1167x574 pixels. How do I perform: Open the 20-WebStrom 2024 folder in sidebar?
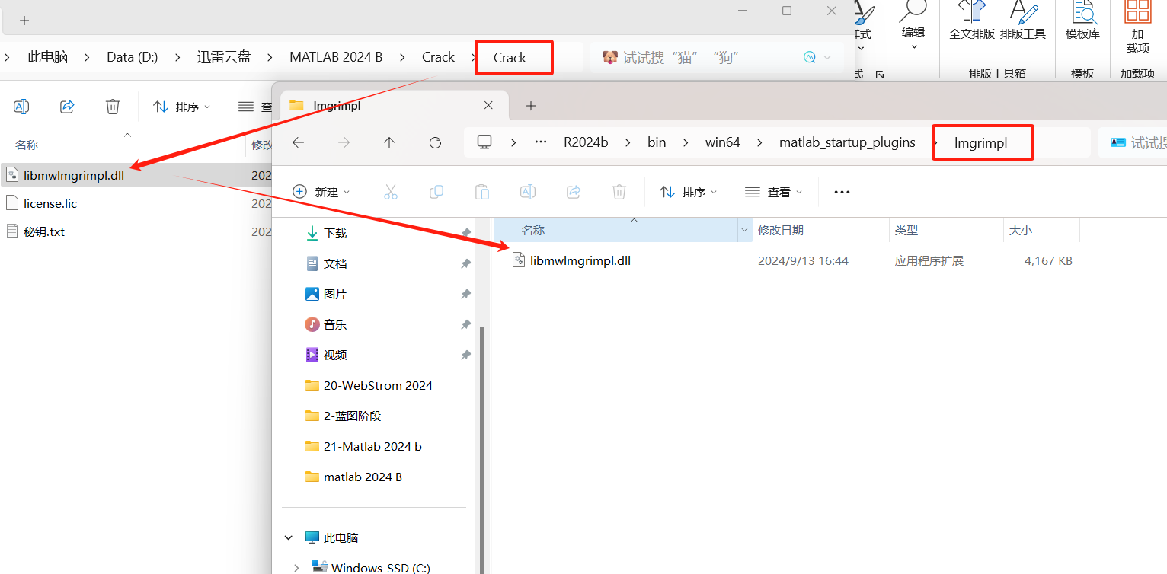pyautogui.click(x=378, y=385)
